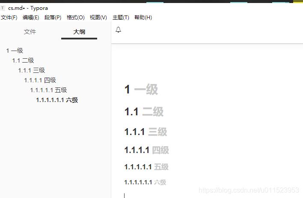This screenshot has height=198, width=303.
Task: Jump to outline item 1 一级
Action: (x=15, y=51)
